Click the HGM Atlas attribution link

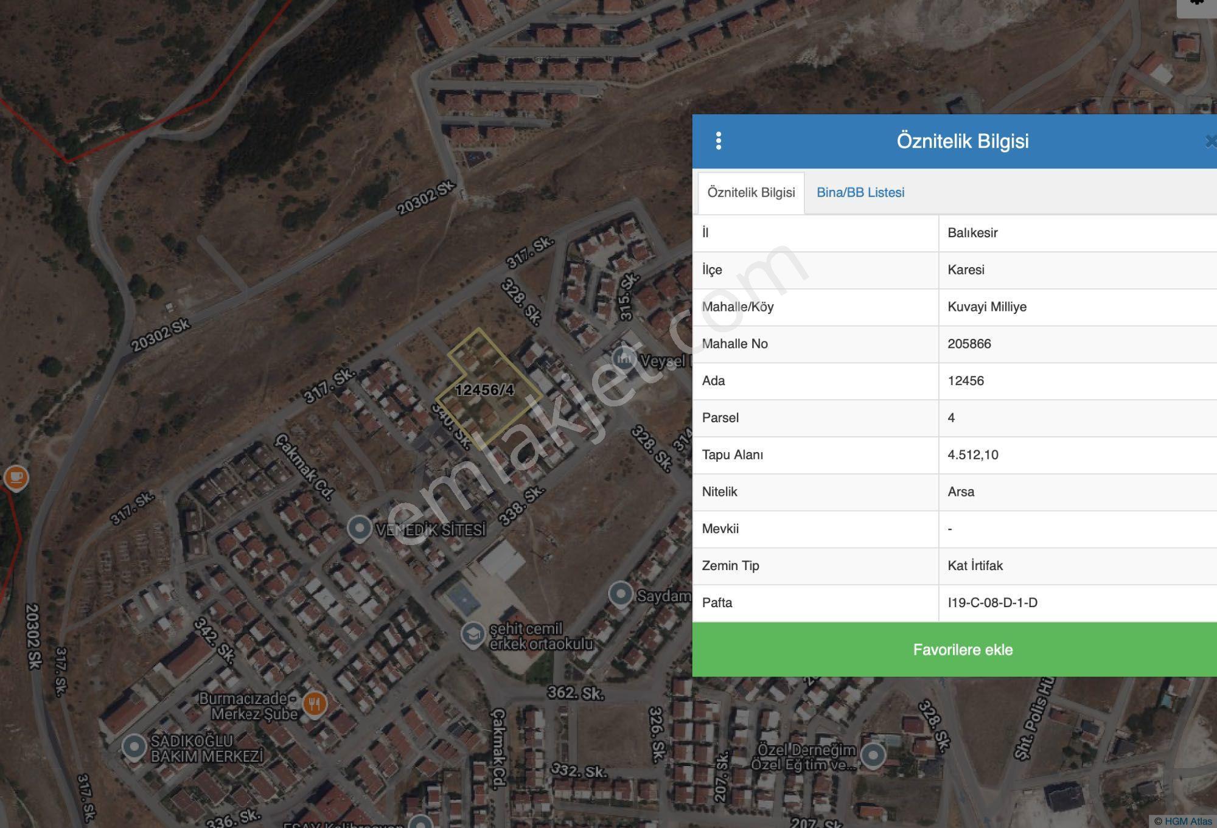pyautogui.click(x=1188, y=821)
